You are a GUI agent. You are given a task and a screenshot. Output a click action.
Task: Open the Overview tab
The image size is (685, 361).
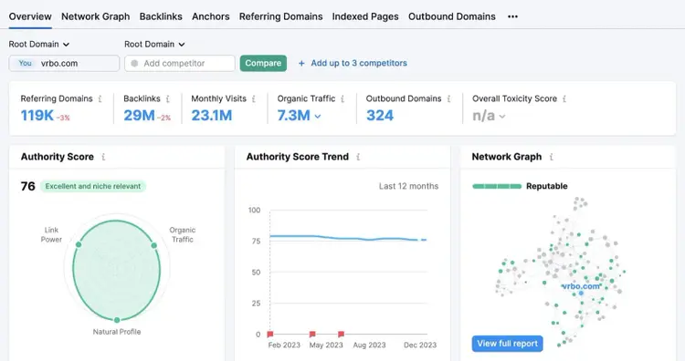(x=30, y=16)
